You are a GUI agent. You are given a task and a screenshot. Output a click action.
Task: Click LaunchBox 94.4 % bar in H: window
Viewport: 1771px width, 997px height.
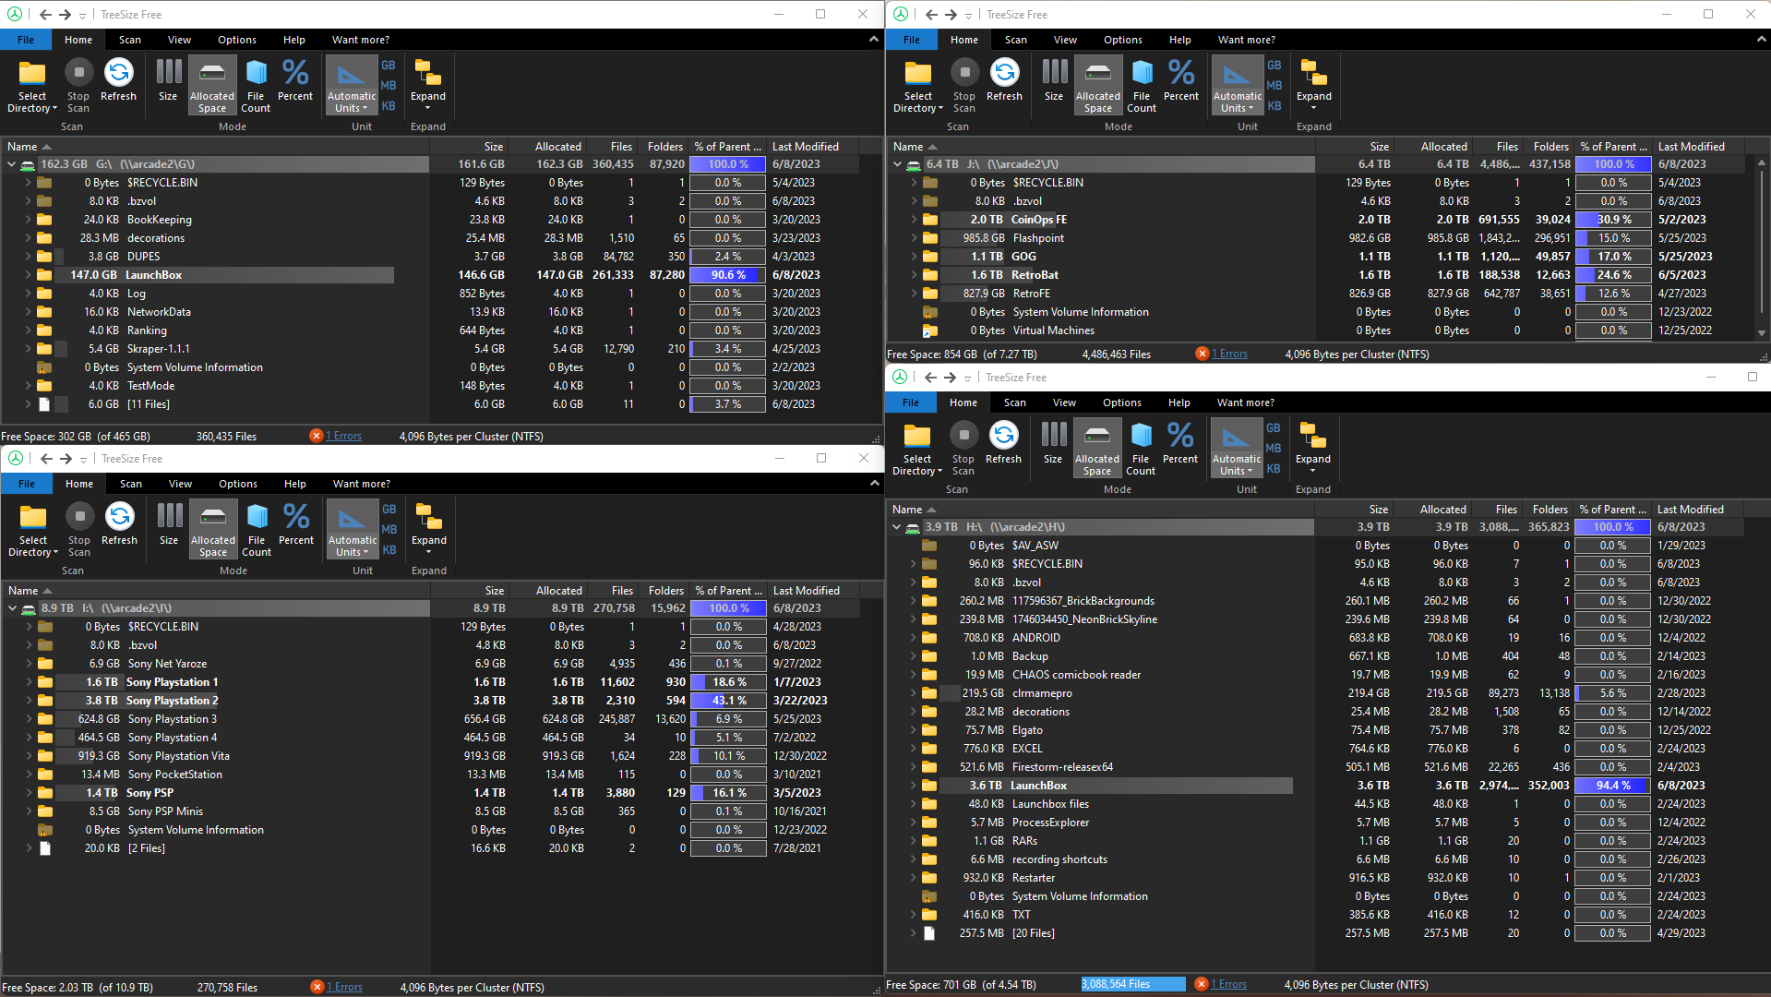click(1613, 786)
